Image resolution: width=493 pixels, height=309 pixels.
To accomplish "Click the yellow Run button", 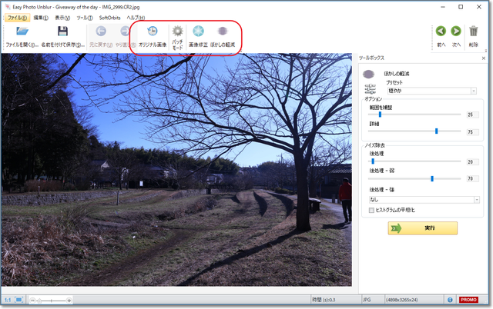I will (x=423, y=228).
